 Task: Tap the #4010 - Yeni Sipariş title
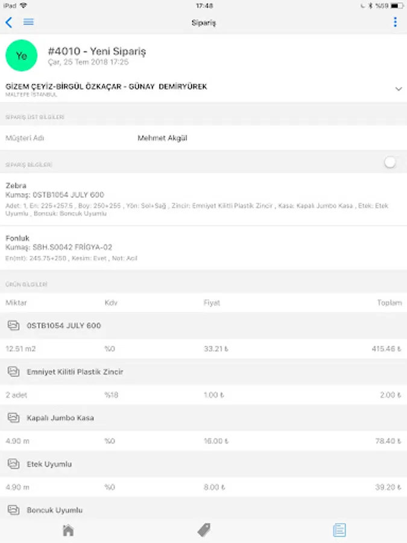pos(96,51)
